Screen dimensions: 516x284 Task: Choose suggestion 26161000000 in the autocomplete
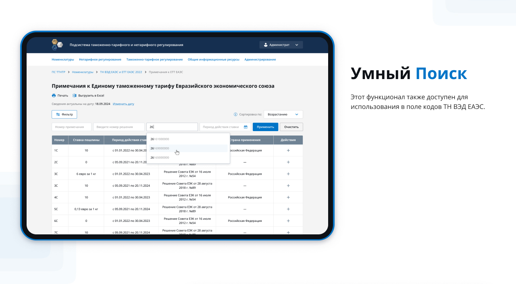pyautogui.click(x=160, y=139)
